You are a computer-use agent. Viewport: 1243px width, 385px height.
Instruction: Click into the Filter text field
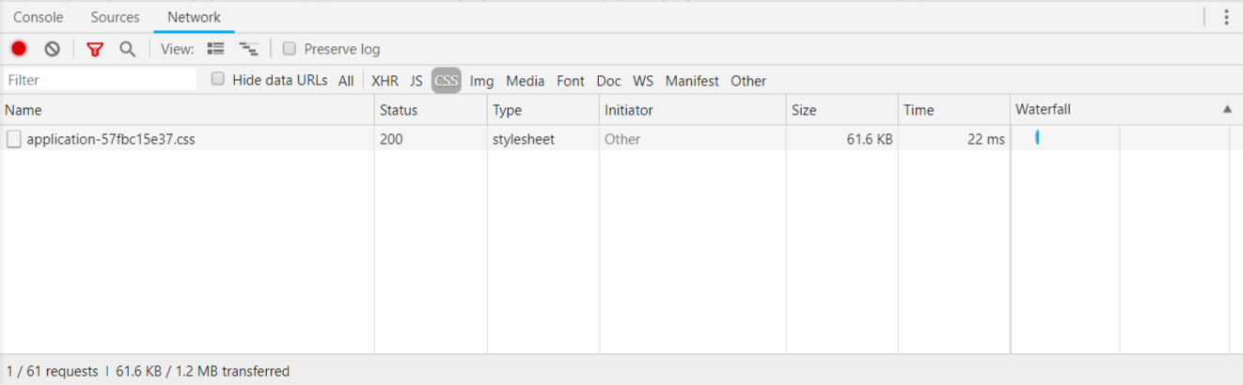[99, 80]
